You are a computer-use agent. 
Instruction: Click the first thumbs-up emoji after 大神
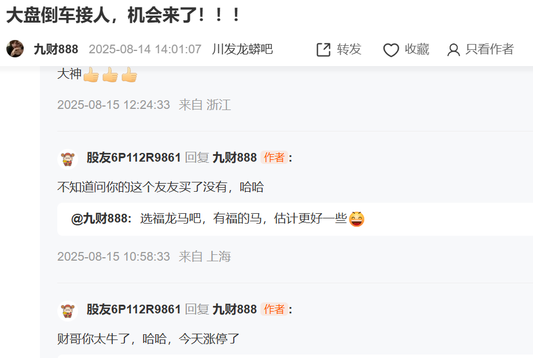coord(91,75)
